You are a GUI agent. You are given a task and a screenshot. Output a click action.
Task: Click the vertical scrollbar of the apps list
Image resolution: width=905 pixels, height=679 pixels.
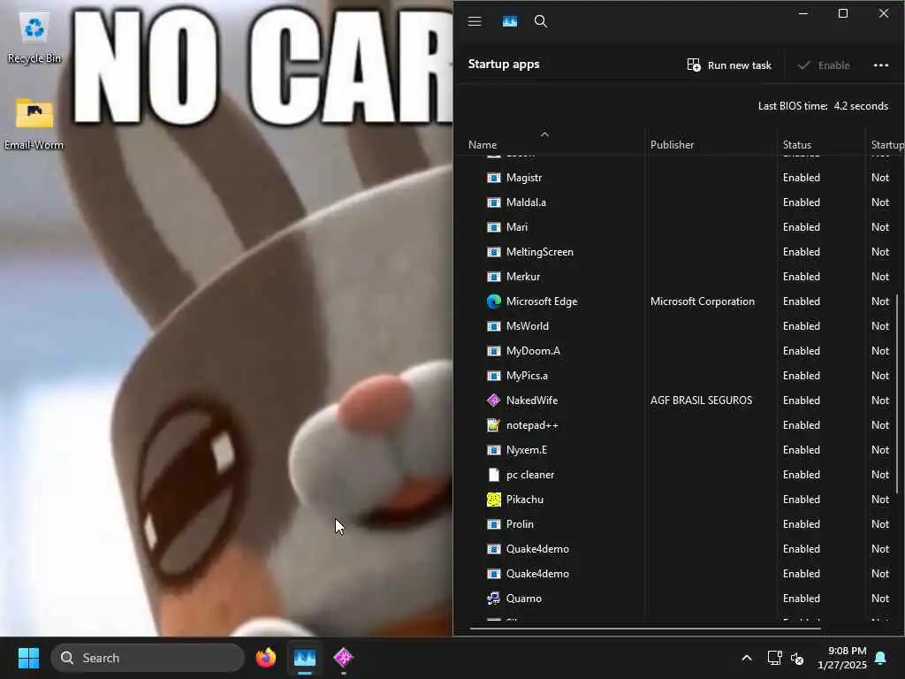tap(897, 393)
